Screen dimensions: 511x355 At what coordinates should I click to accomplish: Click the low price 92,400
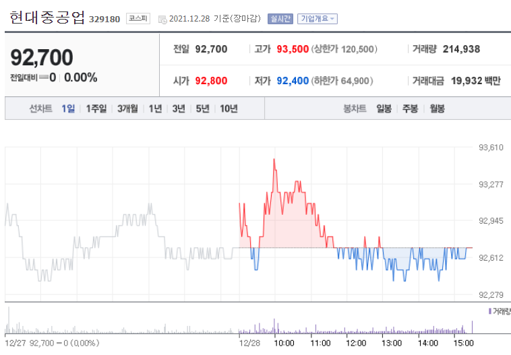[x=293, y=81]
